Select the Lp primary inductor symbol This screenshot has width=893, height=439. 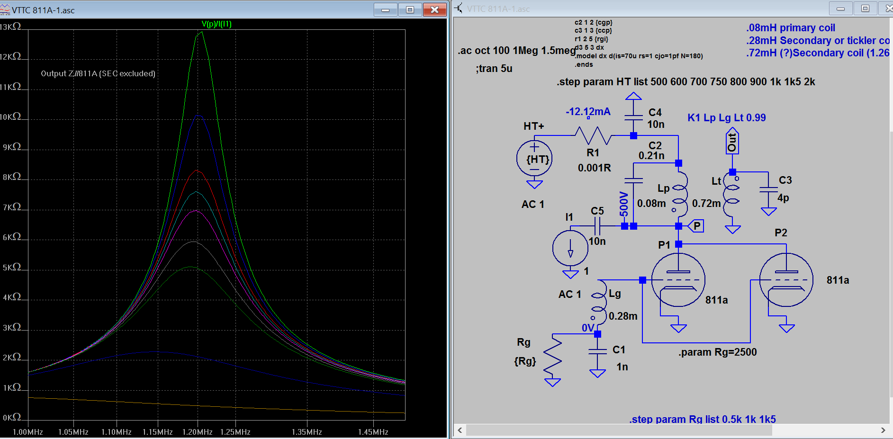(679, 195)
